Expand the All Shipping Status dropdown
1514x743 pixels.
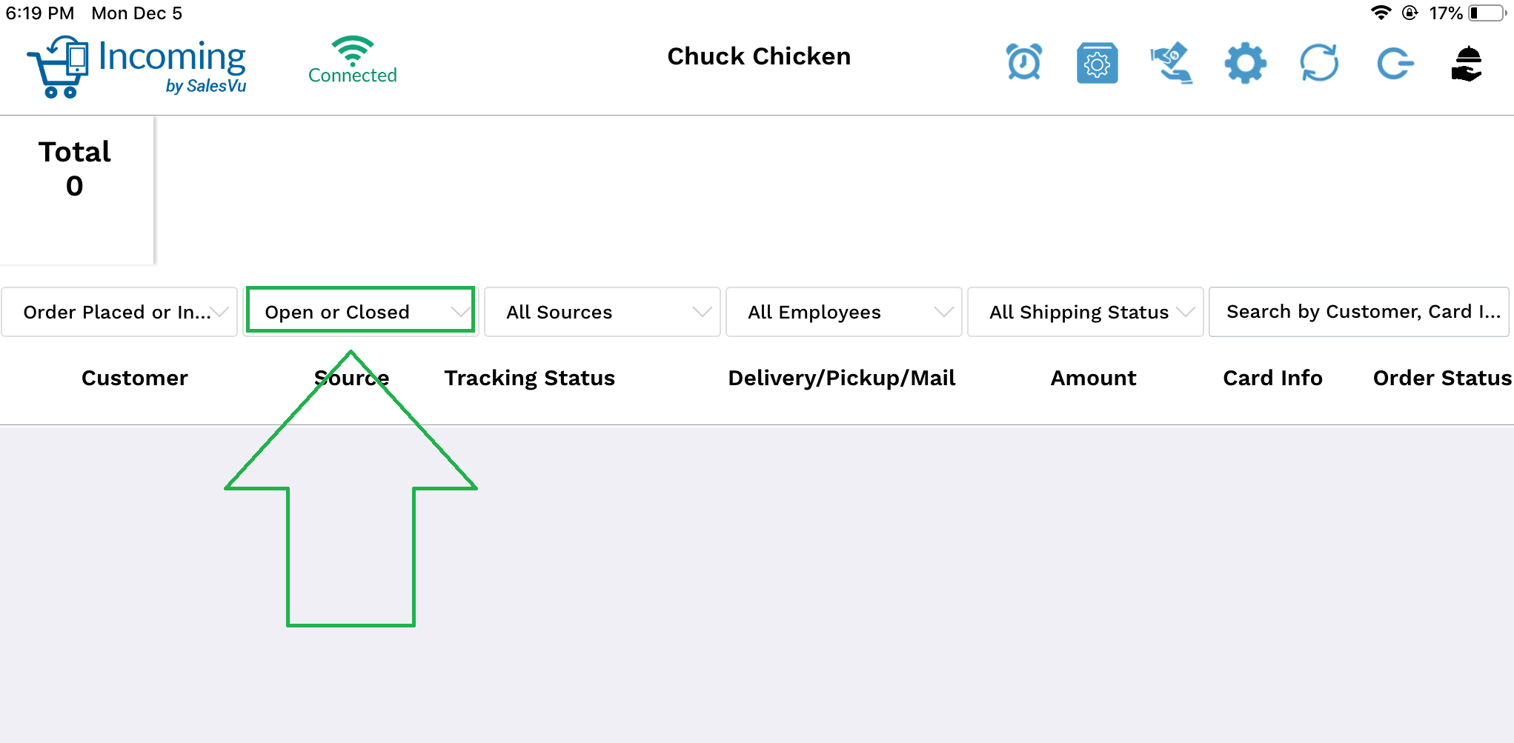pyautogui.click(x=1086, y=312)
